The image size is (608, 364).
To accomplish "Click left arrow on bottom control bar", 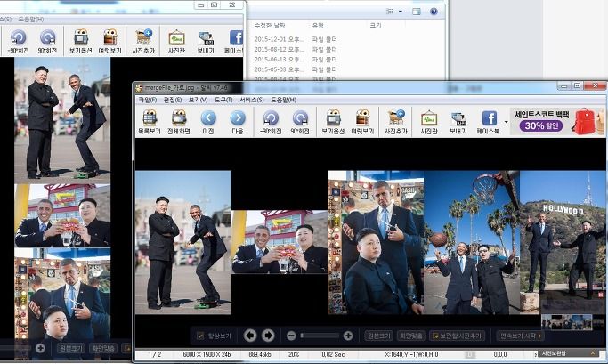I will pos(250,336).
